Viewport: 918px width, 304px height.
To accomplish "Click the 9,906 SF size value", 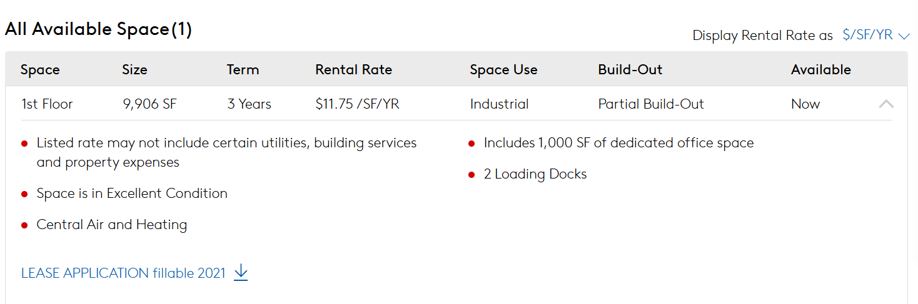I will [150, 104].
